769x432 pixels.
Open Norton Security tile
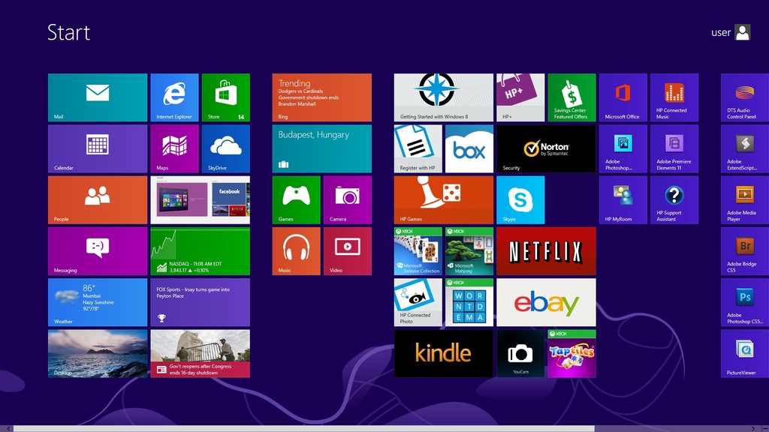pos(546,148)
